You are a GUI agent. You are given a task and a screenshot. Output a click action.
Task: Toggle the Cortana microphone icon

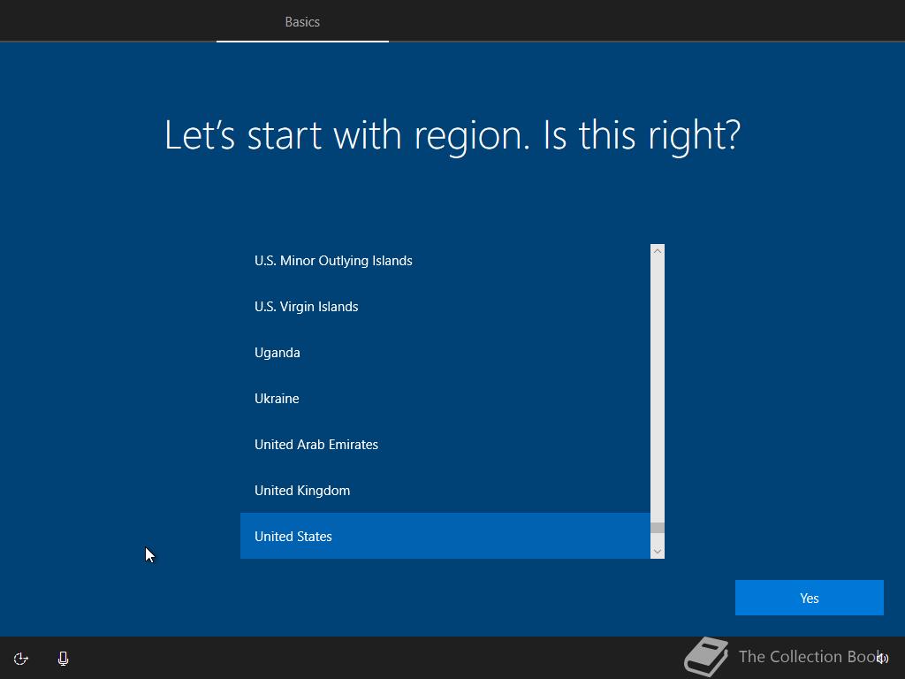[64, 659]
